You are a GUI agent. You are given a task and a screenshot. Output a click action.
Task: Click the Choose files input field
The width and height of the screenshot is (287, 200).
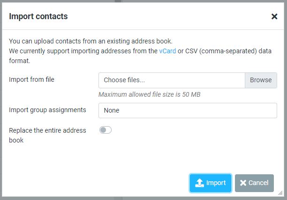coord(172,80)
